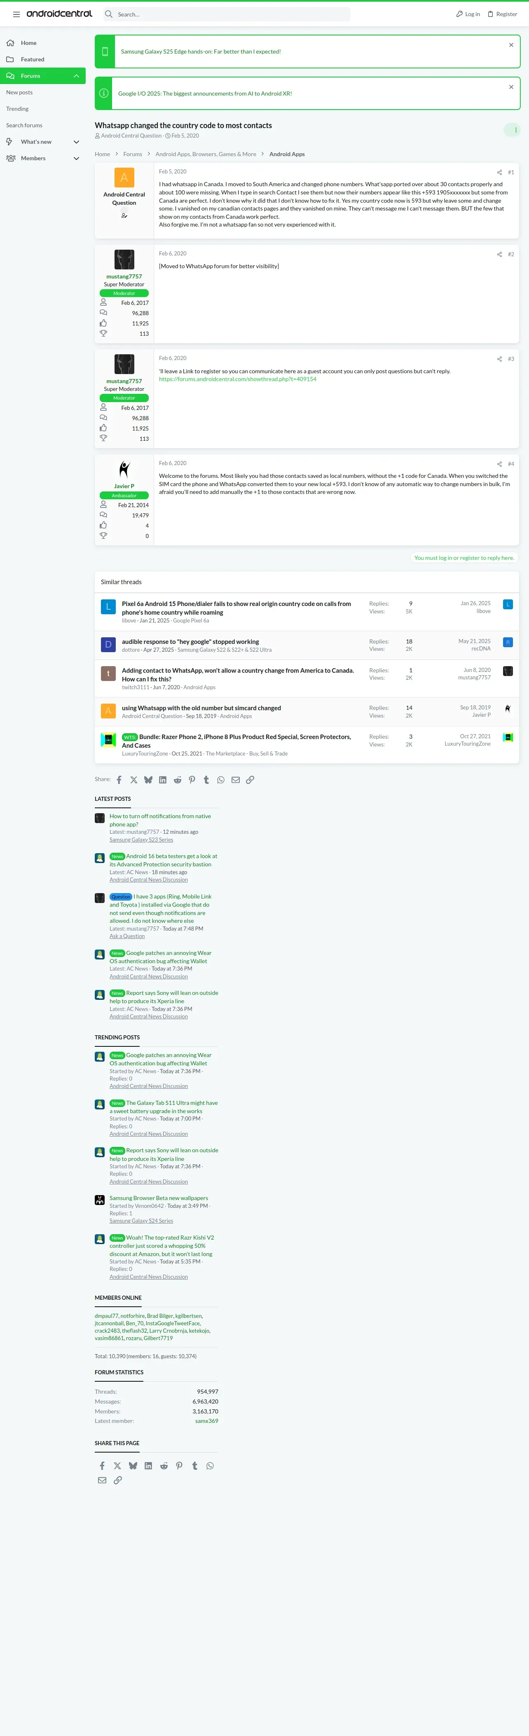Open 'using Whatsapp with the old number' thread
The image size is (529, 1736).
click(201, 708)
